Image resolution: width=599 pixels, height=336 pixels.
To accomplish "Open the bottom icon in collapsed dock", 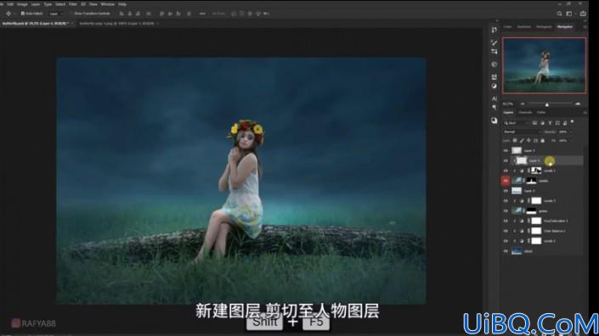I will (x=494, y=120).
